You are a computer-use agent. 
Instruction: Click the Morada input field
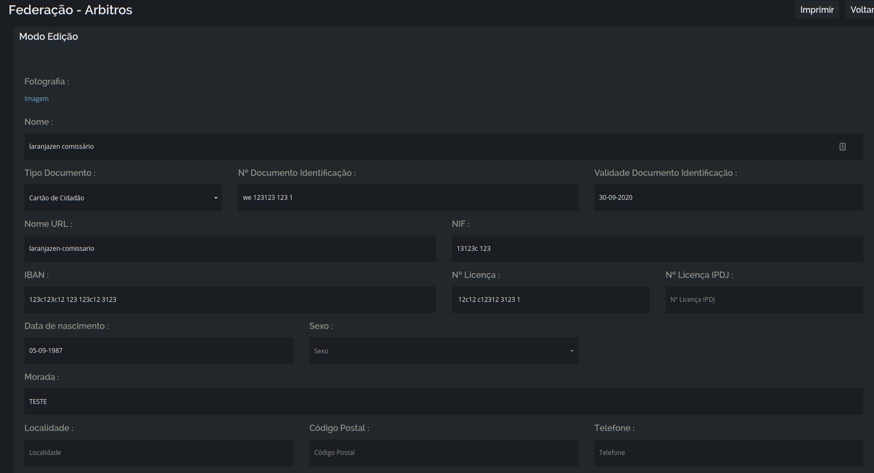tap(444, 402)
